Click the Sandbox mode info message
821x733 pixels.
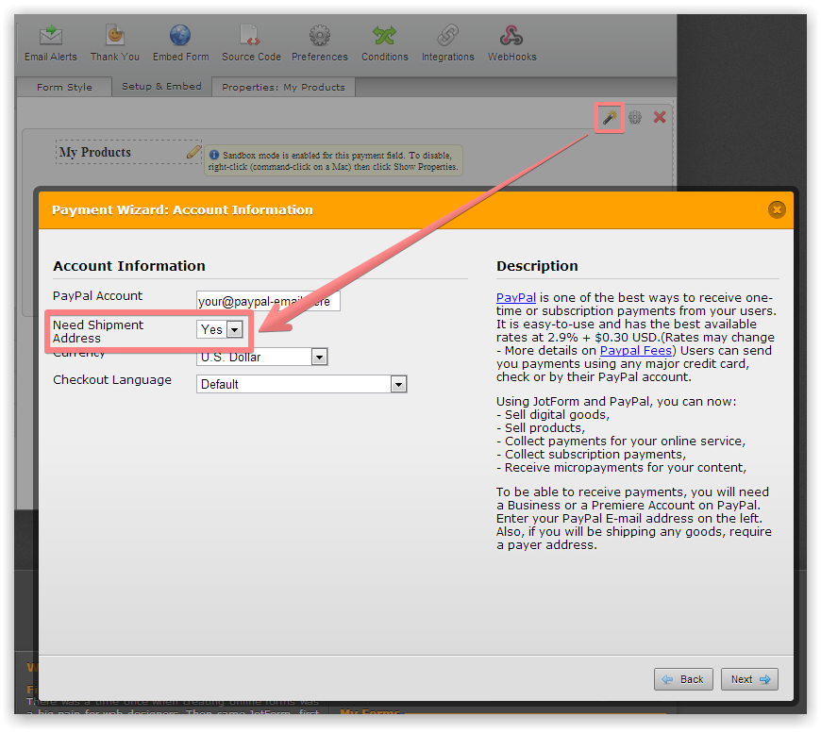333,160
